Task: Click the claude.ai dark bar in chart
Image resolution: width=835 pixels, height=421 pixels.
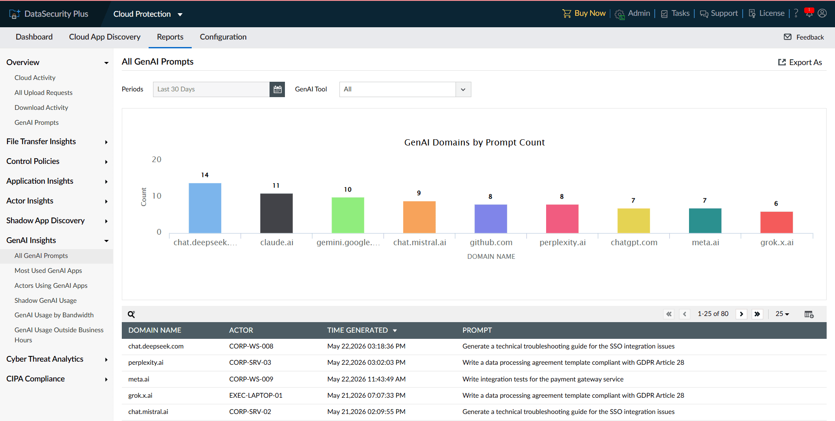Action: click(x=277, y=213)
